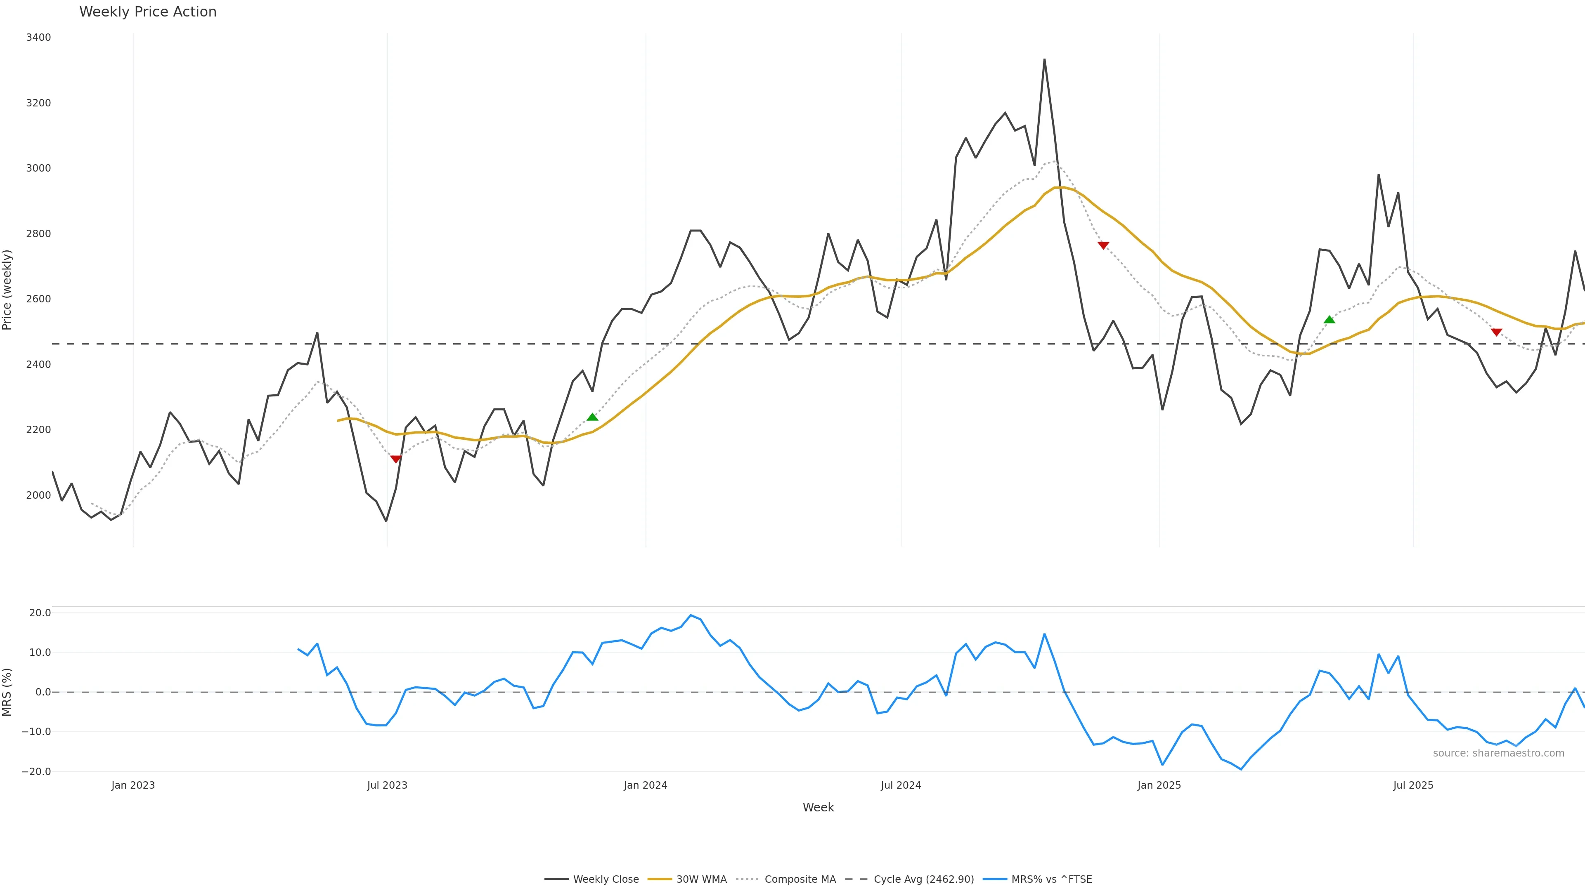The width and height of the screenshot is (1585, 891).
Task: Click the green up-triangle marker in spring 2025
Action: (x=1329, y=320)
